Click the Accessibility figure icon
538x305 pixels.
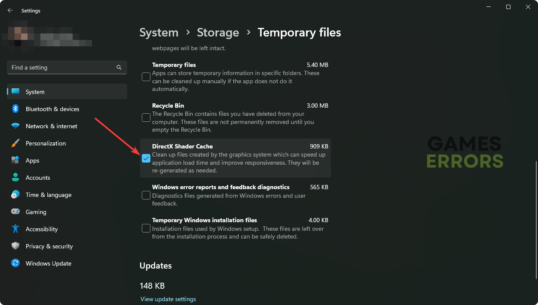pyautogui.click(x=15, y=229)
